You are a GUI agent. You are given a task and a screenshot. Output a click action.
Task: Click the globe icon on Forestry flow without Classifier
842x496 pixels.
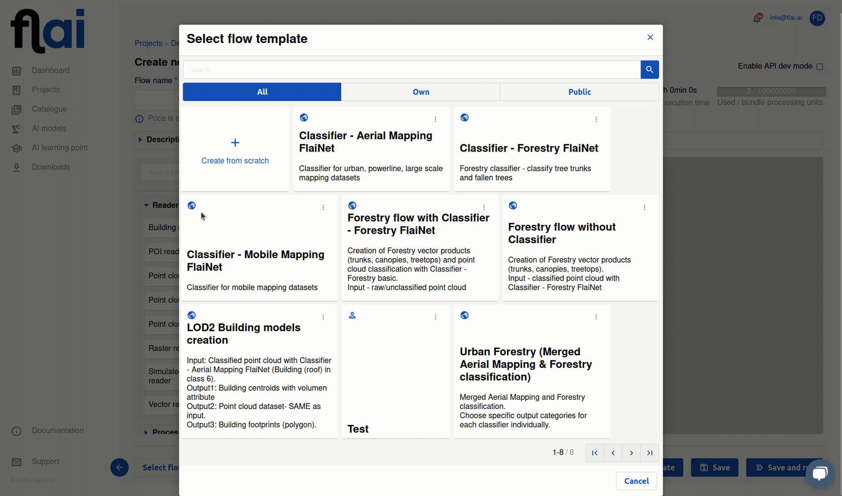(x=513, y=205)
